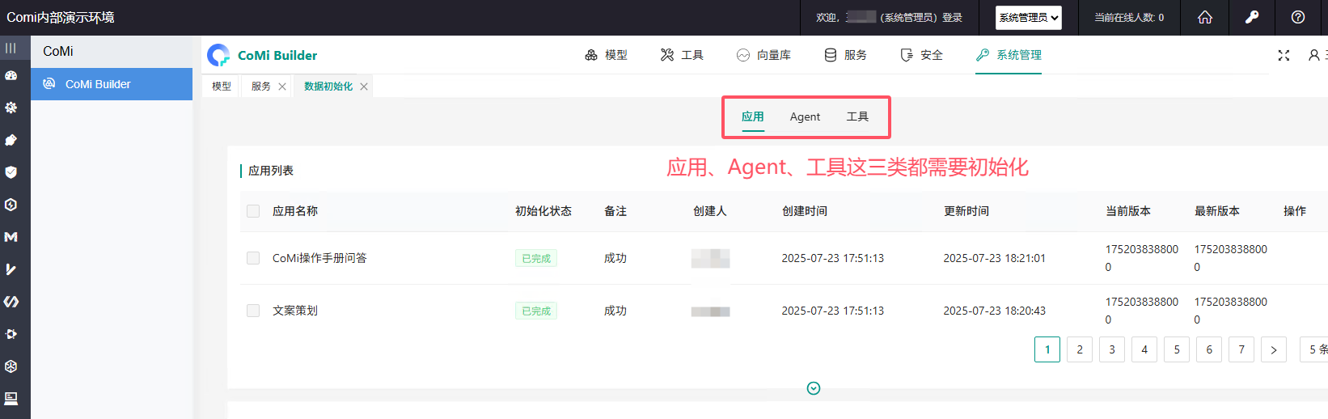Click the code brackets icon in sidebar
The height and width of the screenshot is (419, 1328).
tap(11, 302)
